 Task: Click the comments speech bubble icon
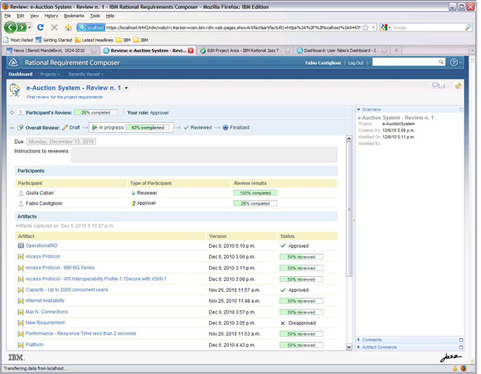pos(438,85)
